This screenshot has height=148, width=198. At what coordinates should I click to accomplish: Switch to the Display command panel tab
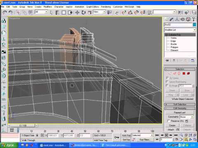pos(188,19)
